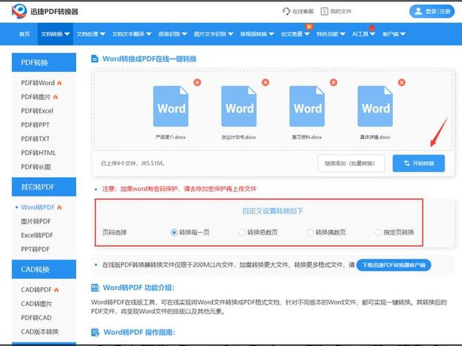Remove the 具体详情.docx file with red X
Image resolution: width=462 pixels, height=346 pixels.
(x=401, y=82)
